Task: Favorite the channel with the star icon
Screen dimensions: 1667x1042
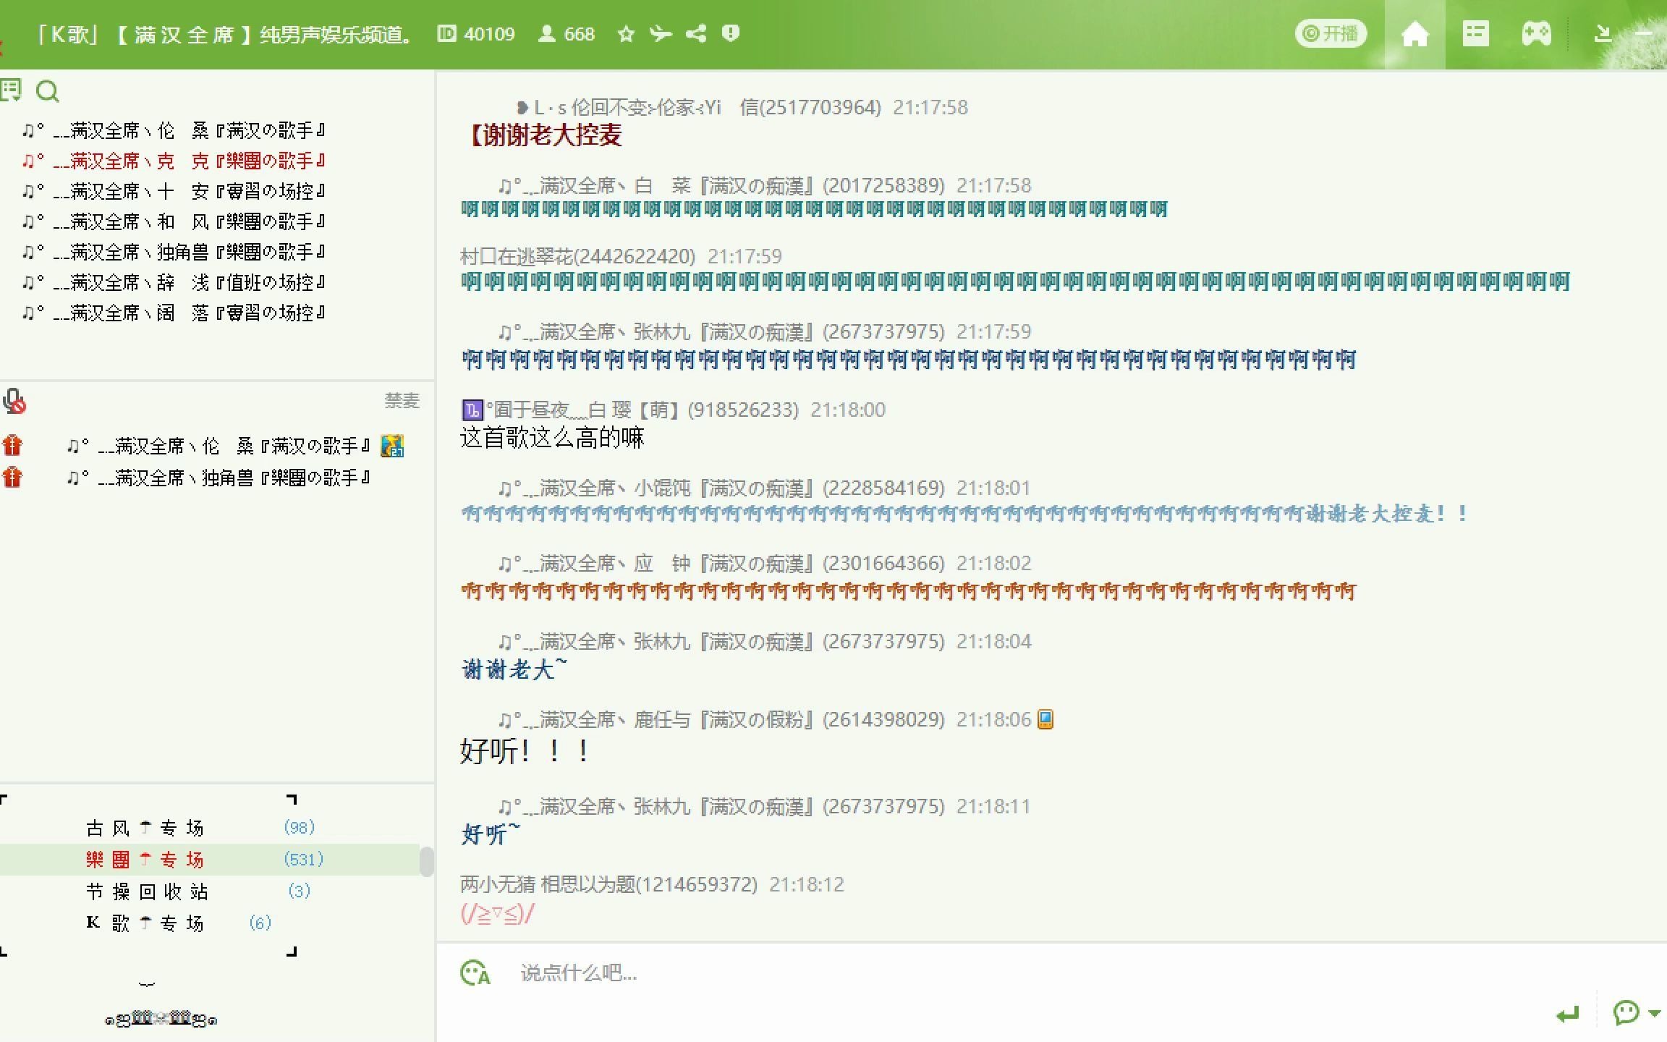Action: point(626,34)
